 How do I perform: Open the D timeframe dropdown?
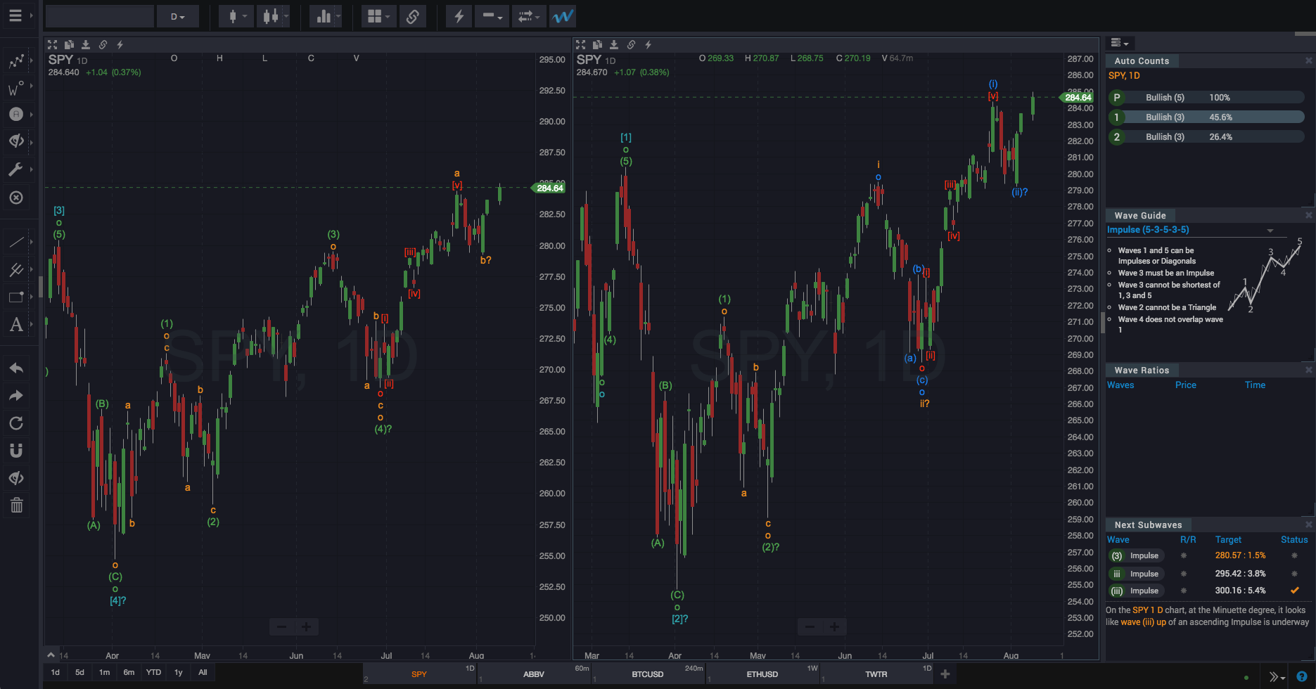pos(178,16)
